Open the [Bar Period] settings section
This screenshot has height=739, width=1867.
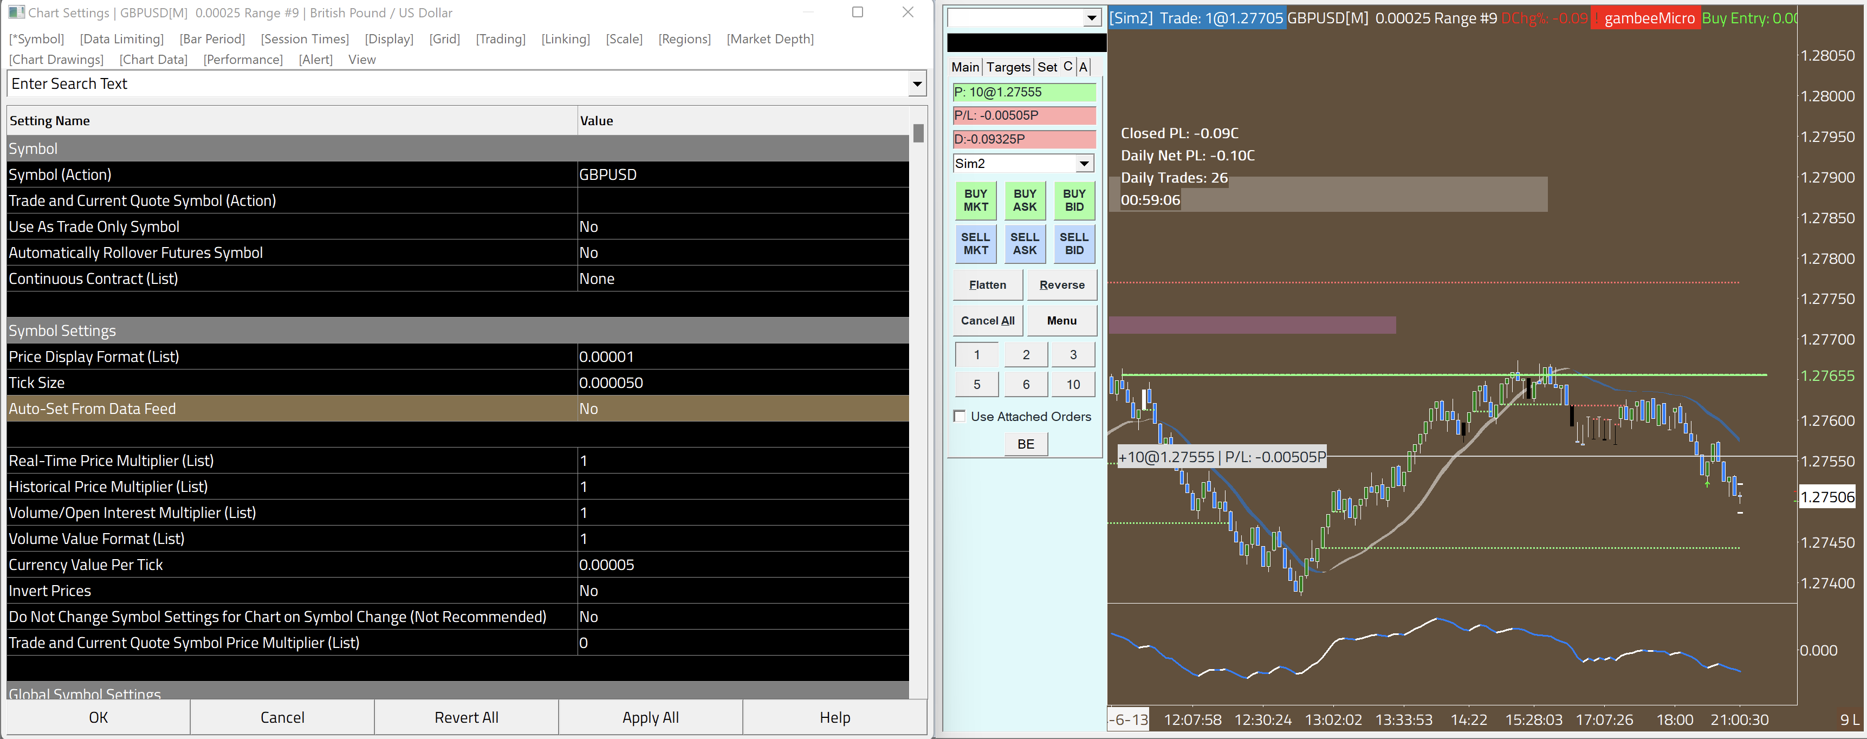212,39
